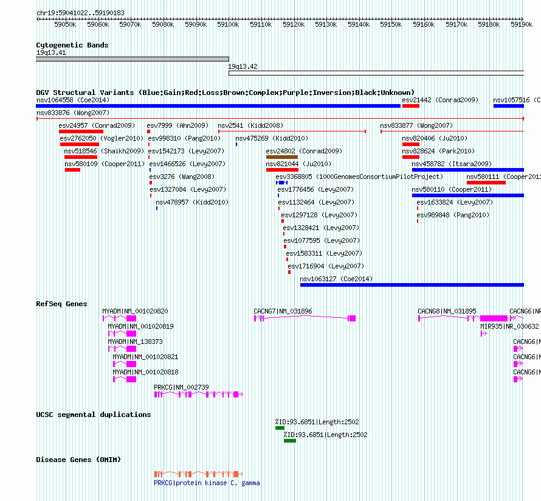Select nsv828624 (Park2010) variant label
541x501 pixels.
(438, 151)
